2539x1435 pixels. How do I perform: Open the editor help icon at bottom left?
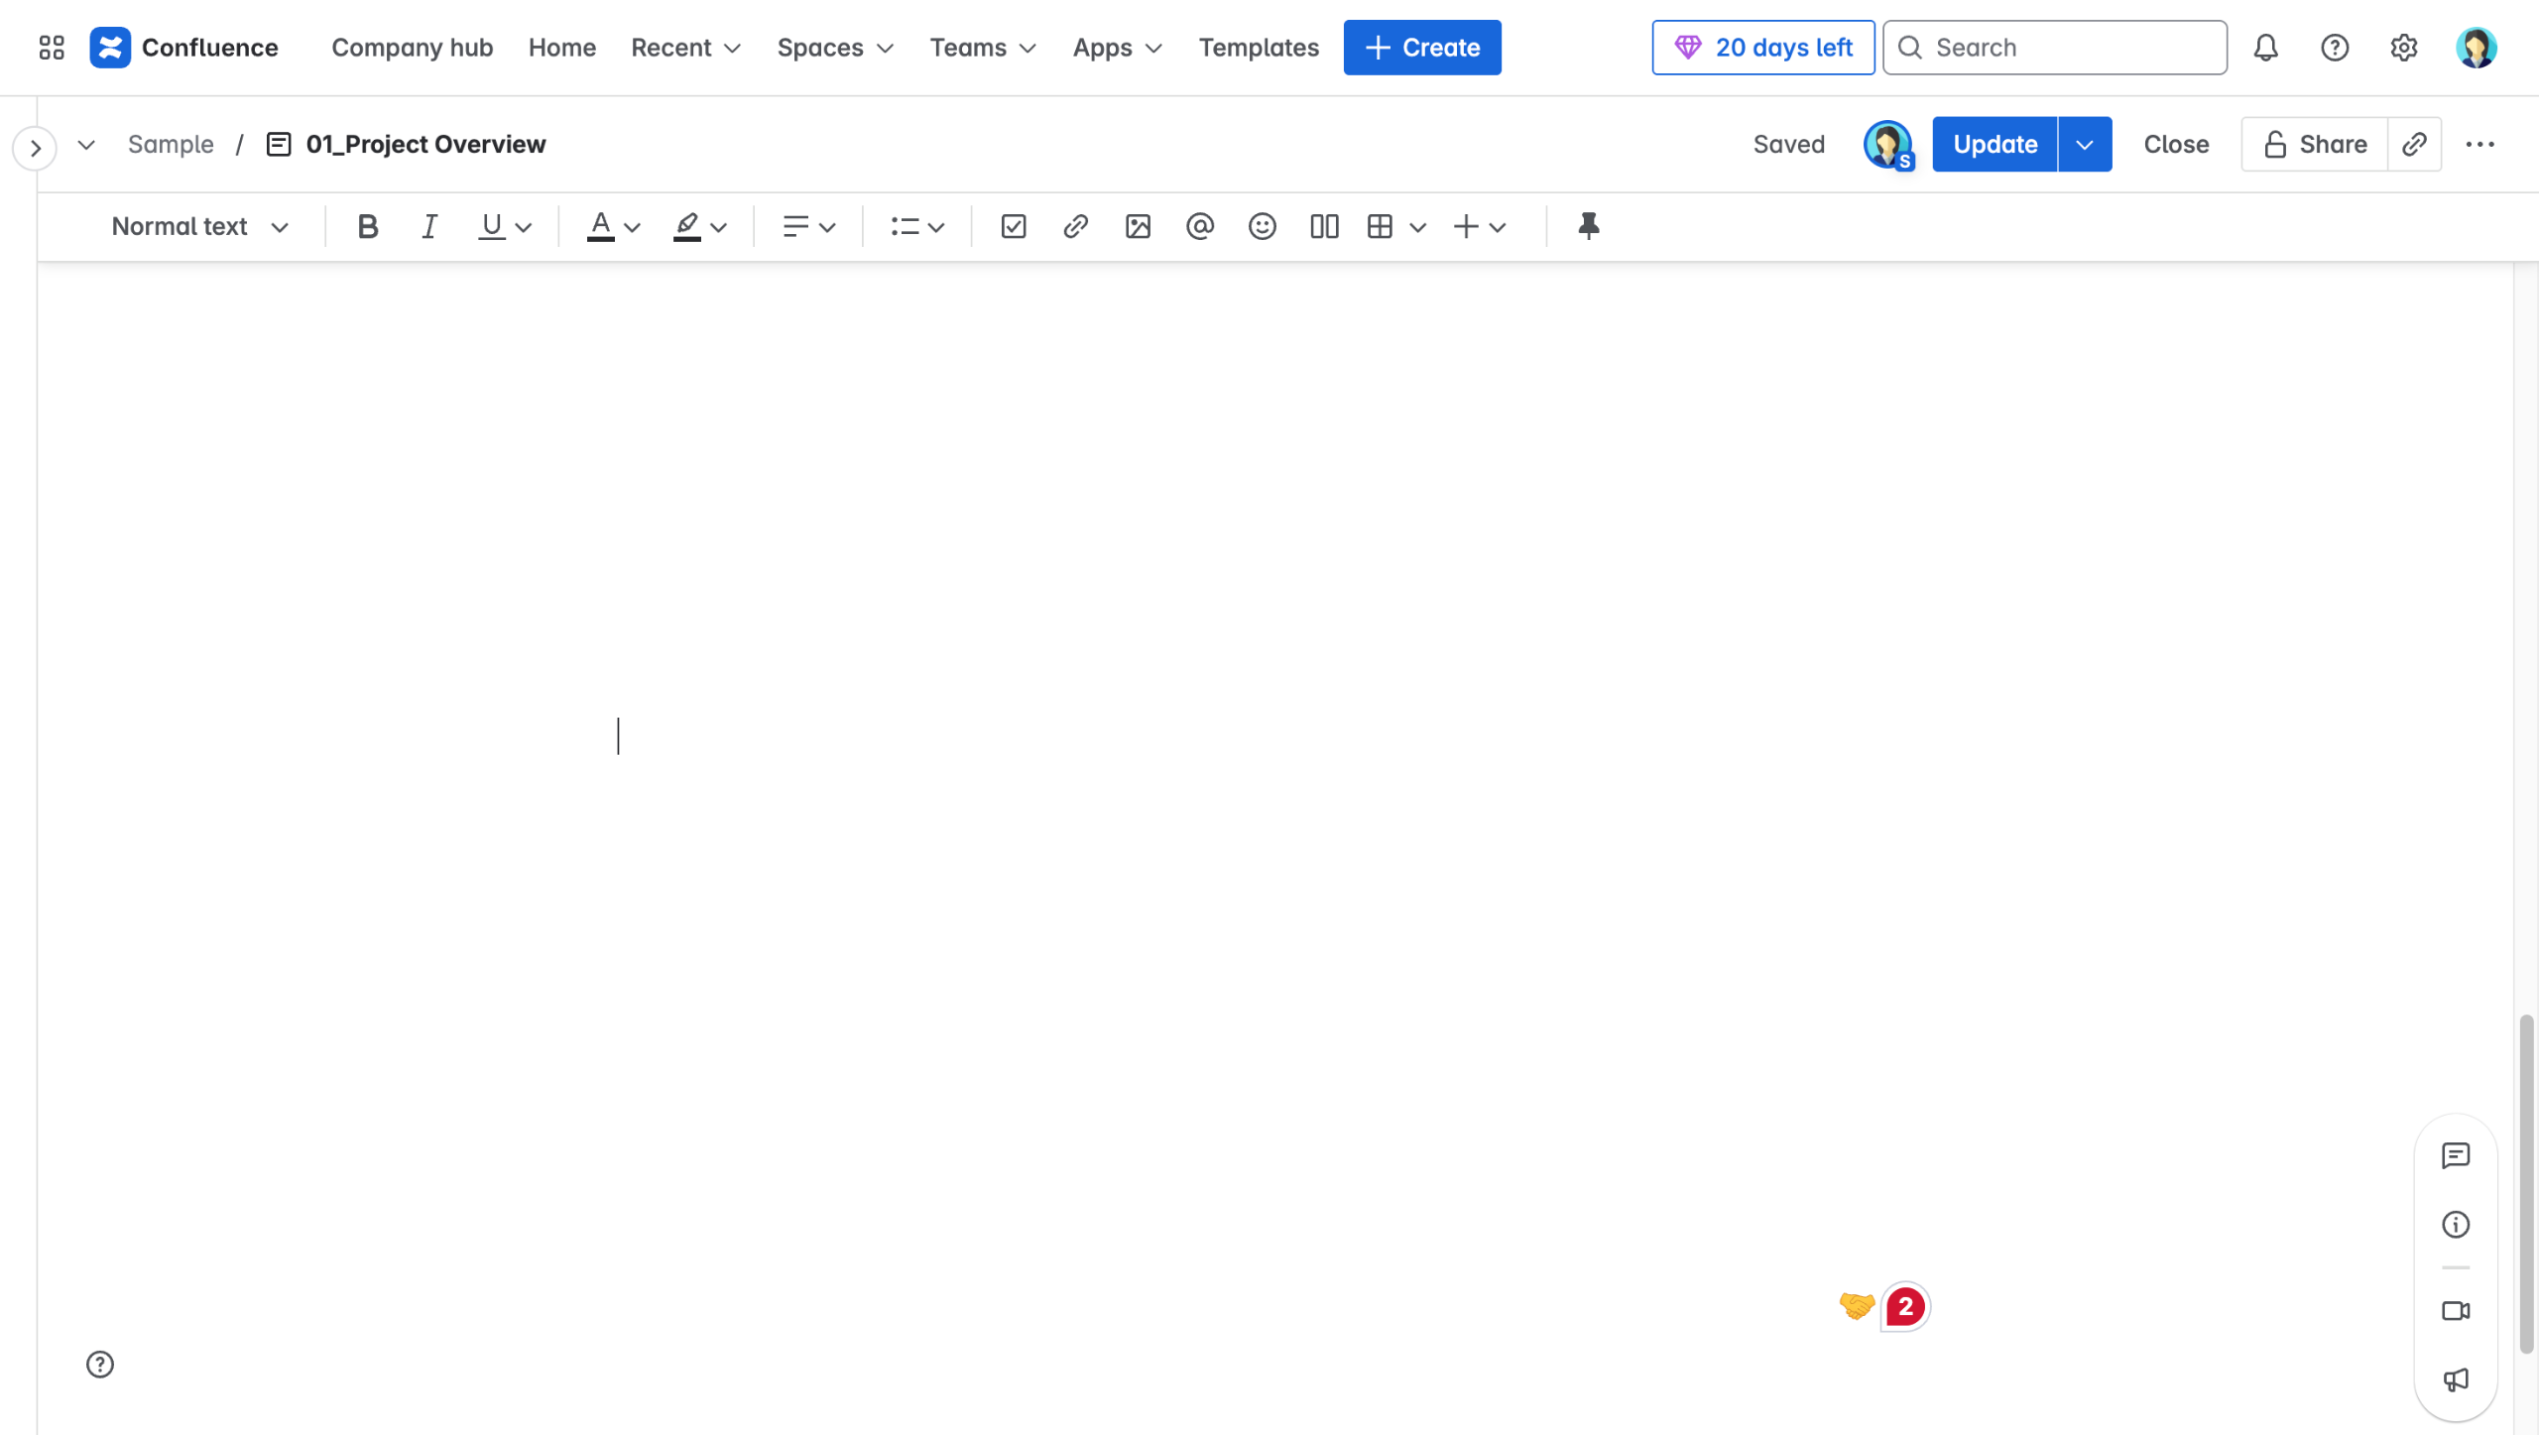100,1365
